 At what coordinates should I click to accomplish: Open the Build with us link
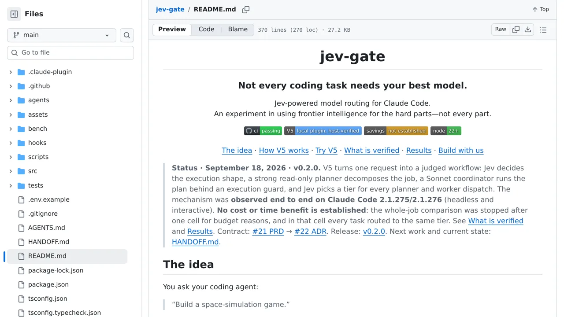pos(461,151)
